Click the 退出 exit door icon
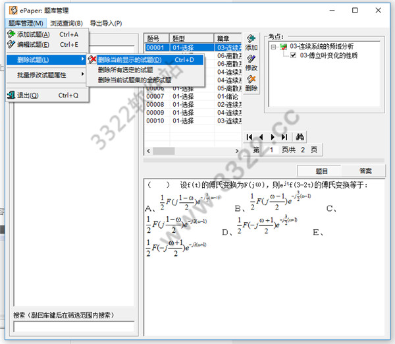Screen dimensions: 395x344 point(11,95)
